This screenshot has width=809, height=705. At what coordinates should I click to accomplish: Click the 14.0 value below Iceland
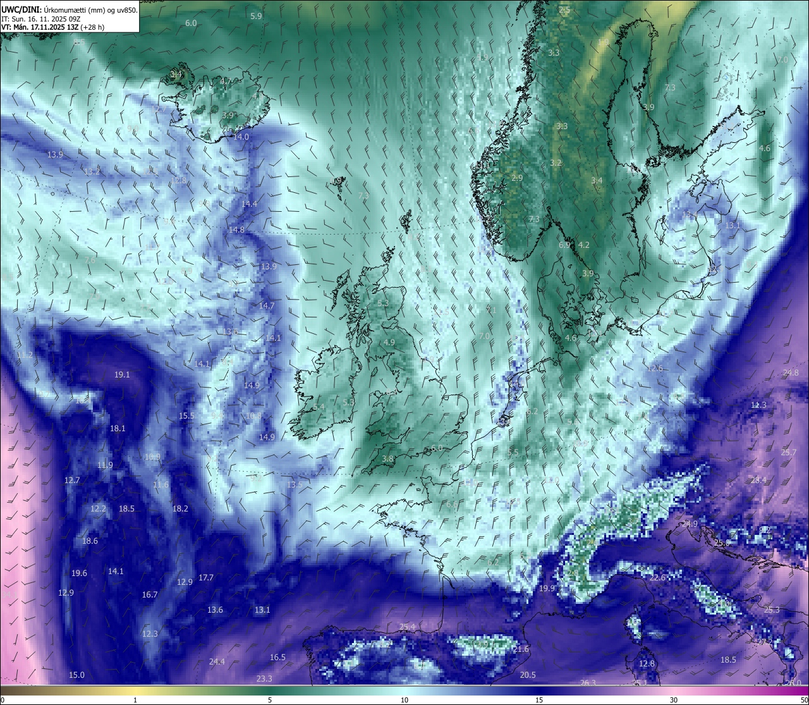(241, 137)
